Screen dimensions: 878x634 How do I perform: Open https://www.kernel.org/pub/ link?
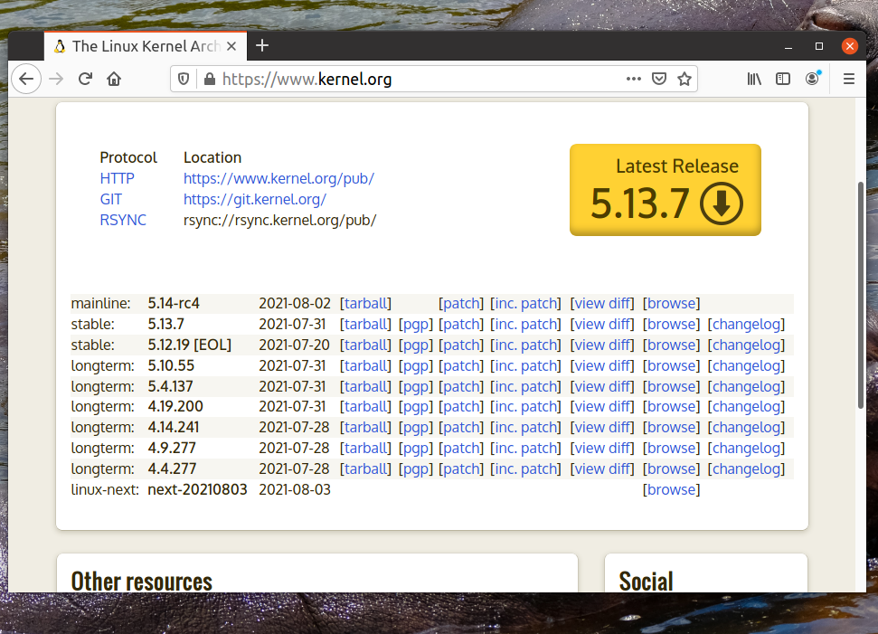[279, 178]
